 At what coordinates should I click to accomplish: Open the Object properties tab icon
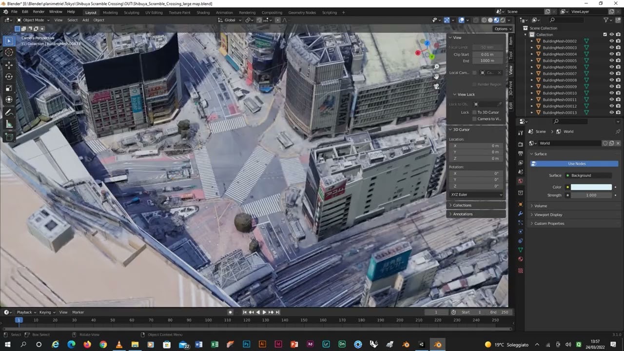(x=521, y=204)
